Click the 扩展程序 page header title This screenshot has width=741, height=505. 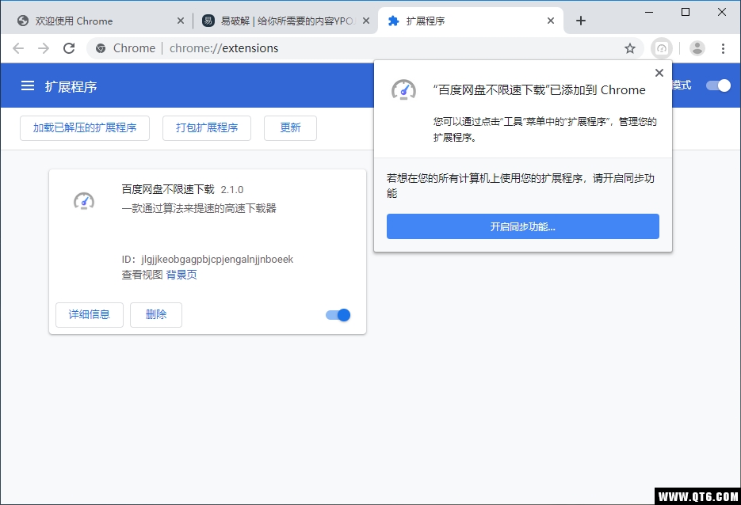(x=71, y=86)
